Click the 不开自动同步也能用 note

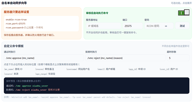click(111, 33)
